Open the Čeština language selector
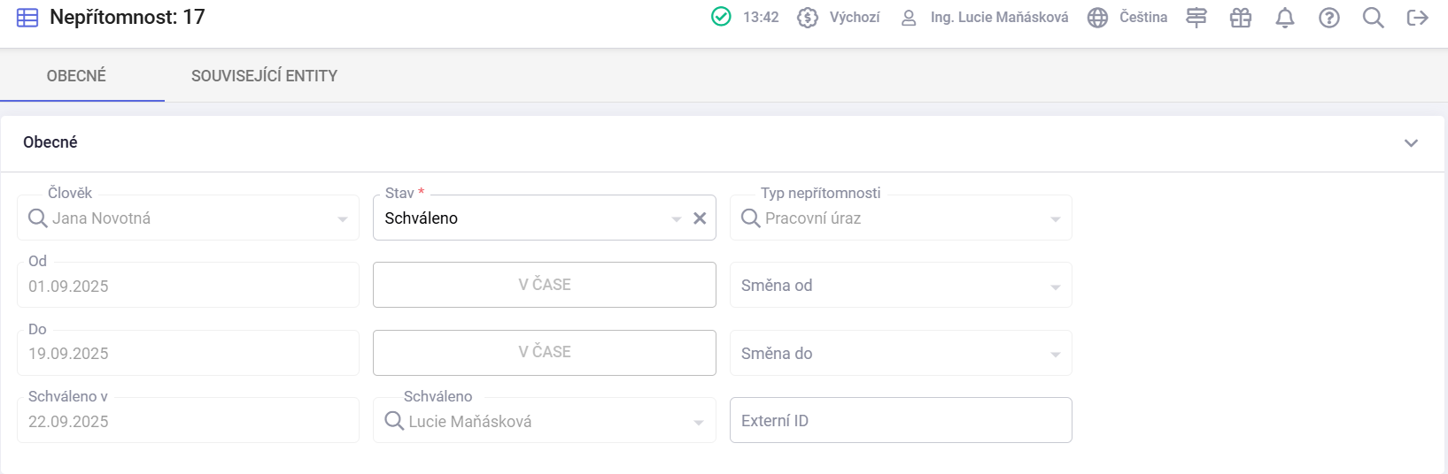Image resolution: width=1448 pixels, height=474 pixels. 1127,18
